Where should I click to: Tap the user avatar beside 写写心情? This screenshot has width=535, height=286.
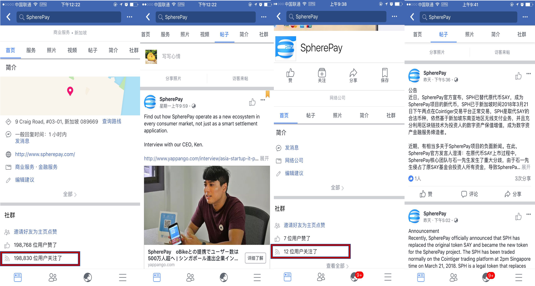(151, 57)
